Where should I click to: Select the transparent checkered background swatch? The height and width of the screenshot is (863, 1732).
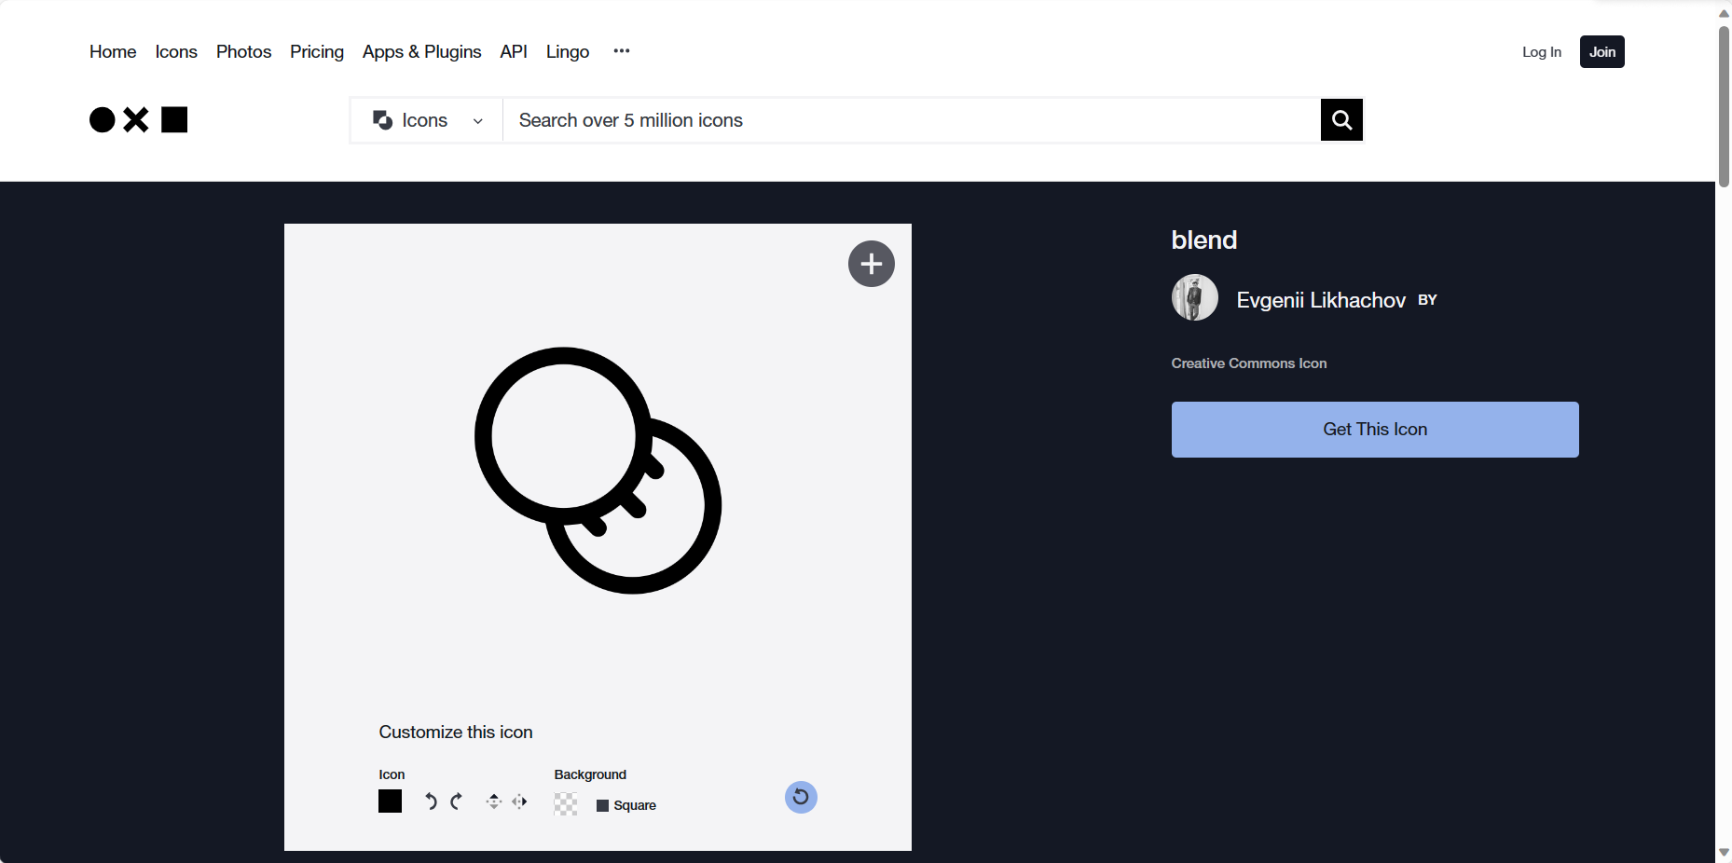click(x=566, y=804)
